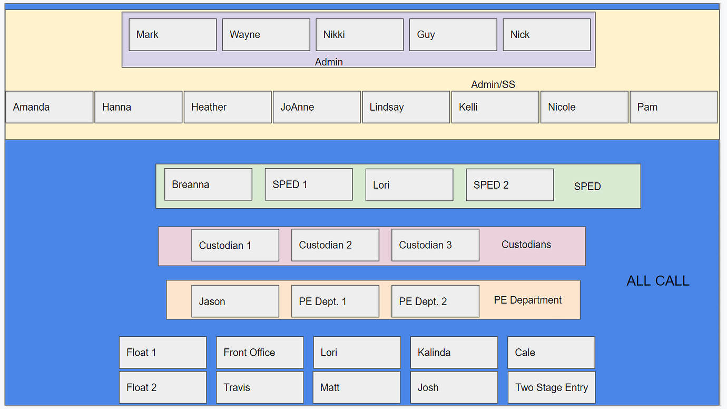This screenshot has width=727, height=409.
Task: Select Lori inside the green SPED group
Action: pyautogui.click(x=409, y=185)
